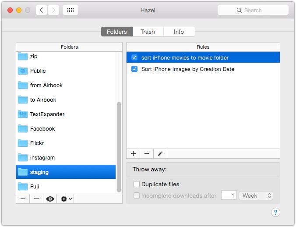Remove selected folder with minus button
The width and height of the screenshot is (296, 227).
(x=36, y=199)
